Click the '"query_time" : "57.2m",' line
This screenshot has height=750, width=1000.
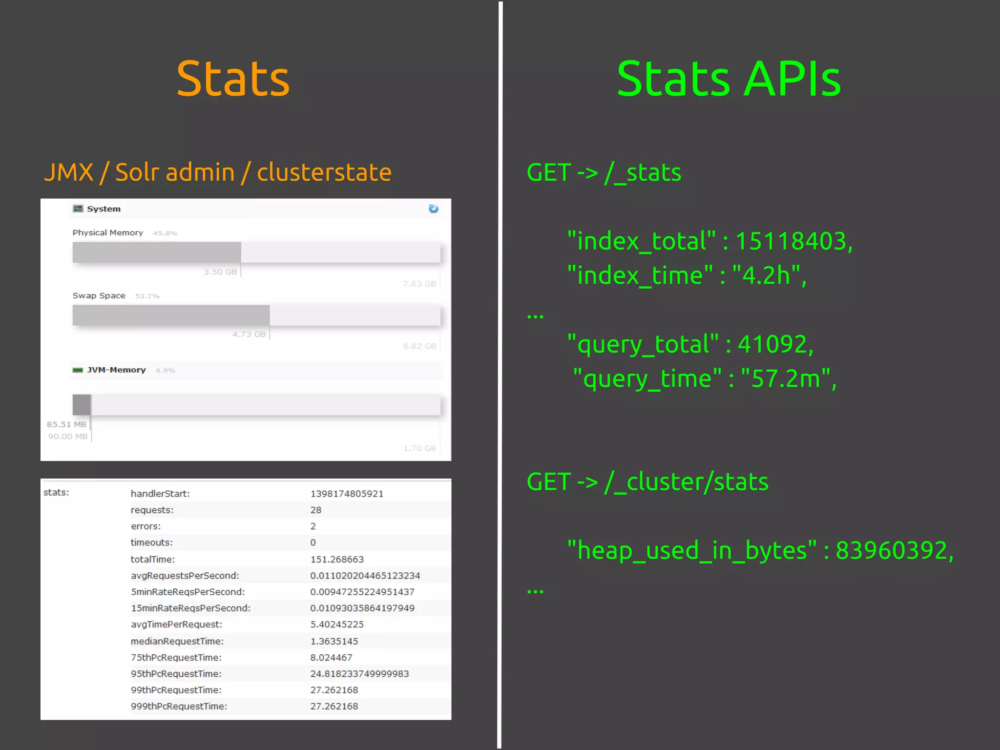705,379
